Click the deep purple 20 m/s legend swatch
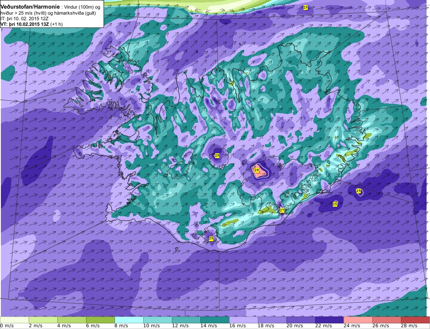This screenshot has width=430, height=329. click(x=301, y=320)
